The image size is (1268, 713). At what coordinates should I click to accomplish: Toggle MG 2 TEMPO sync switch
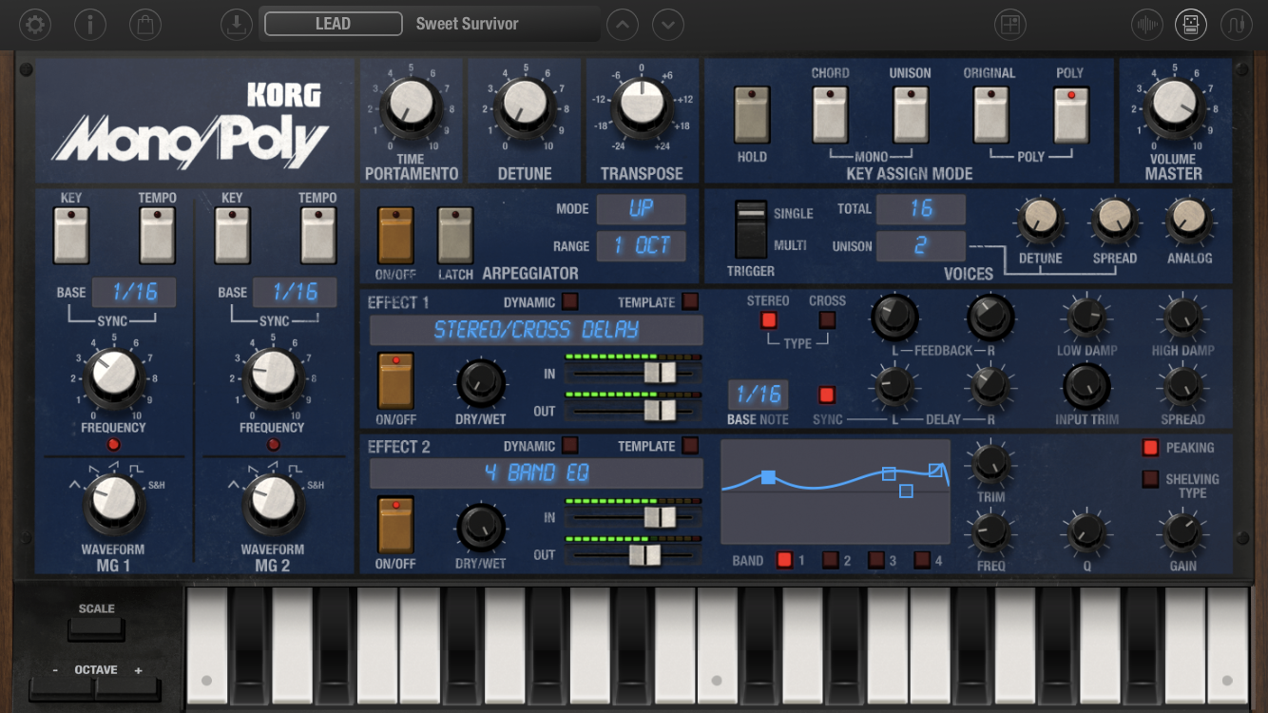(x=318, y=236)
